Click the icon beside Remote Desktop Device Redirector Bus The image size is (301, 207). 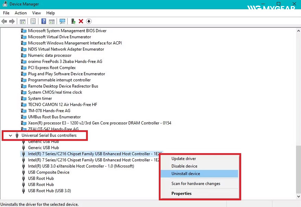click(24, 86)
